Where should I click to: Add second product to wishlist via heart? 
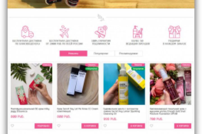coord(59,126)
